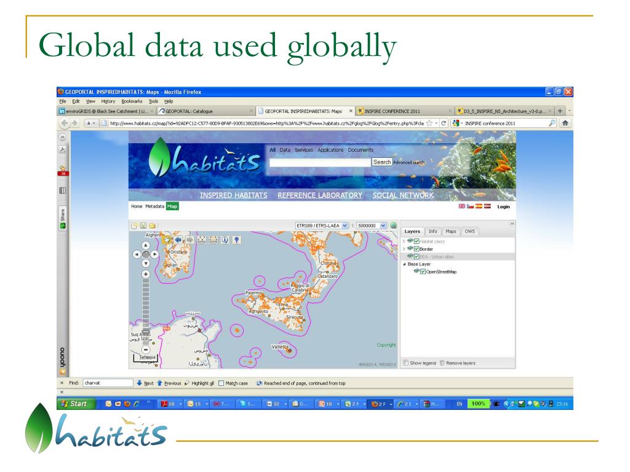This screenshot has height=472, width=630.
Task: Collapse the layers side panel with double arrow
Action: click(x=512, y=224)
